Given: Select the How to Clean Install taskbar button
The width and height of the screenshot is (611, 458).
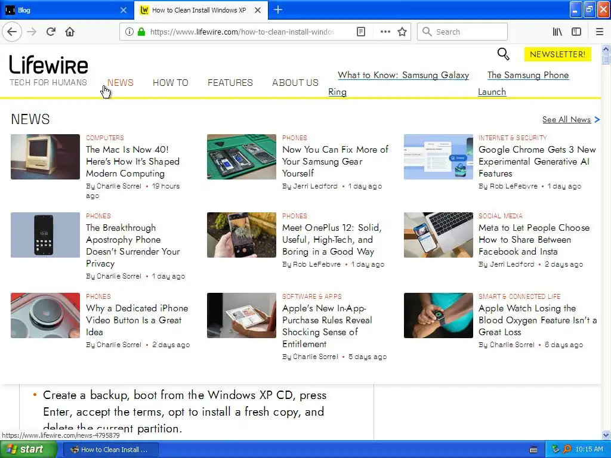Looking at the screenshot, I should [110, 450].
